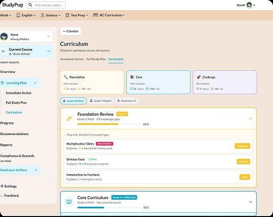Open Recommendations in sidebar
The width and height of the screenshot is (273, 217).
[14, 134]
